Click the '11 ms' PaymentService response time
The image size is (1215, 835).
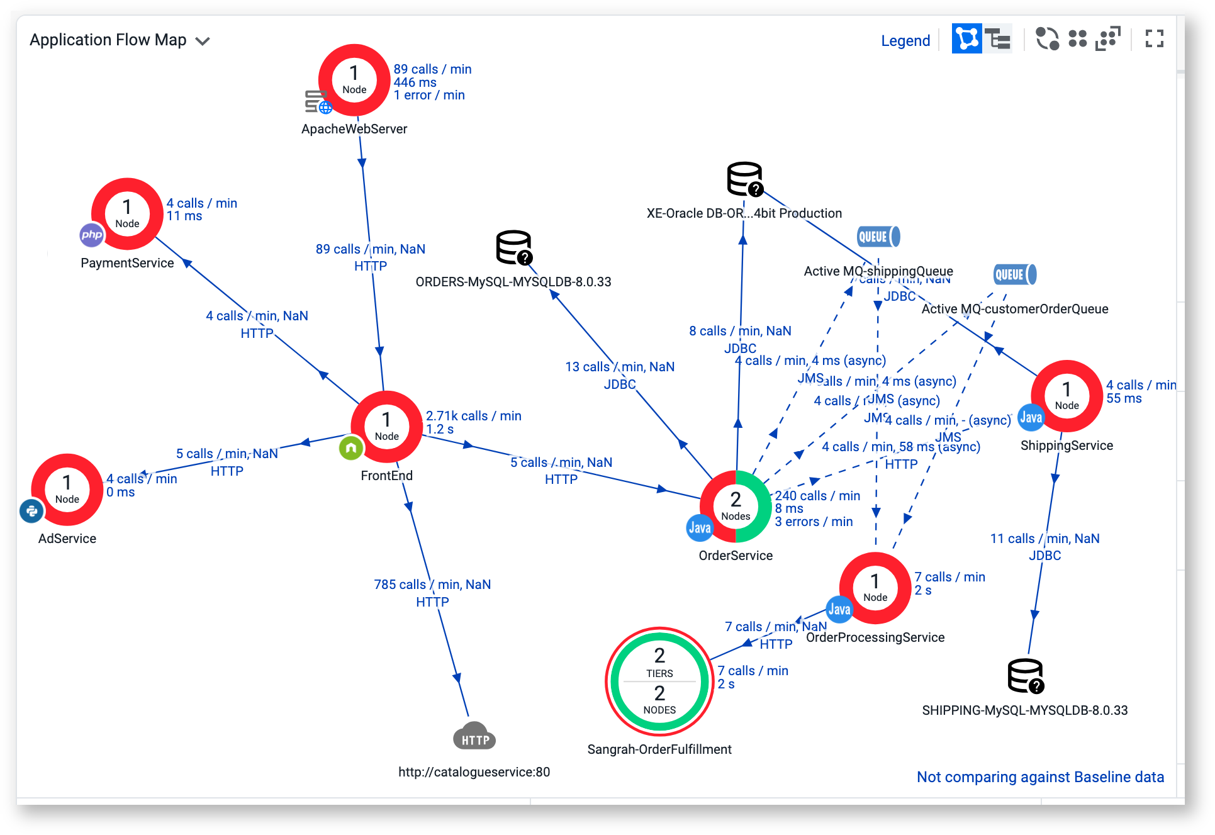tap(184, 216)
